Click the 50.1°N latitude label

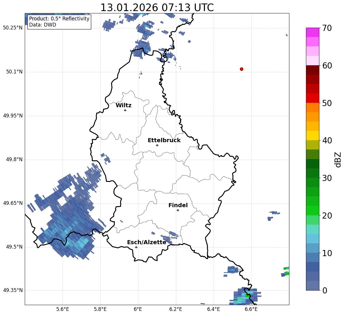coord(14,72)
